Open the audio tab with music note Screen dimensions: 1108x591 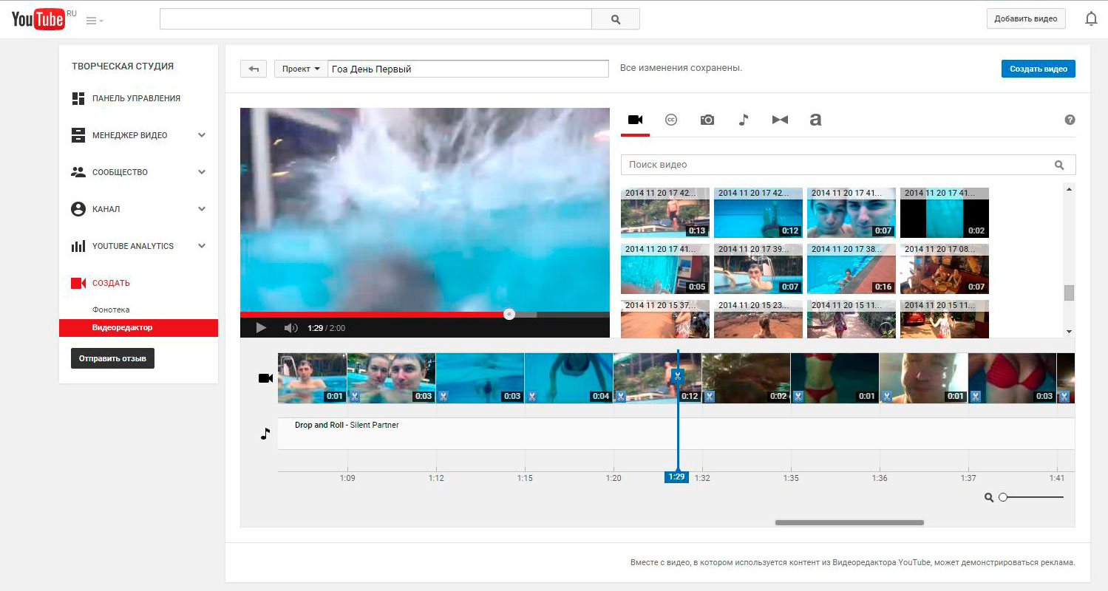(x=744, y=120)
